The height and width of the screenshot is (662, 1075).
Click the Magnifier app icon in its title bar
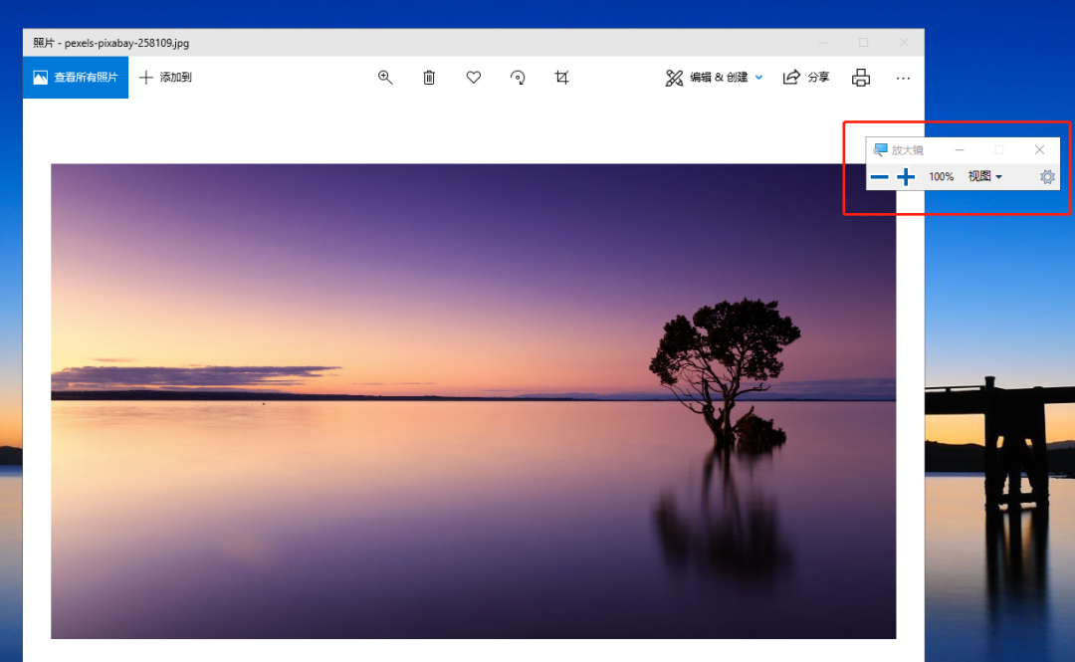click(x=880, y=149)
